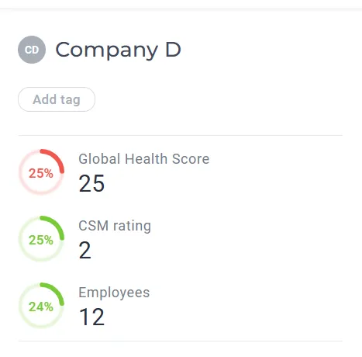
Task: Select the red Global Health Score gauge
Action: pyautogui.click(x=41, y=172)
